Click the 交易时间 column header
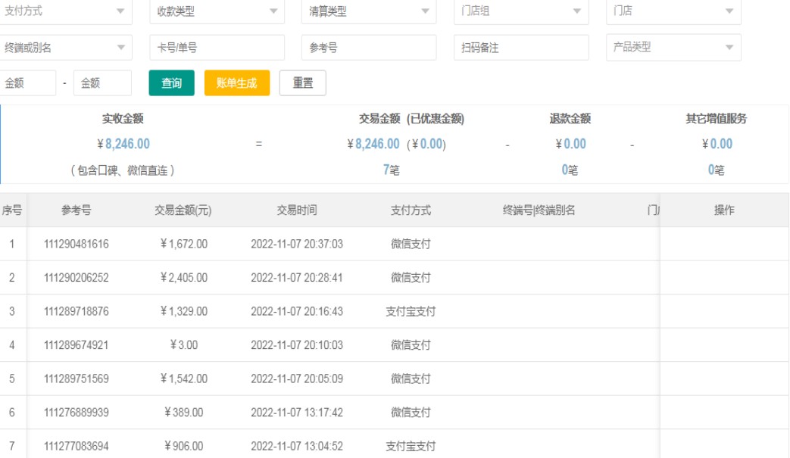Image resolution: width=790 pixels, height=458 pixels. pos(296,210)
